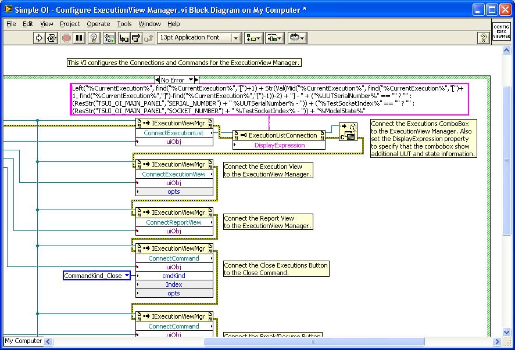Open the CommandKind_Close enum dropdown arrow
The image size is (515, 350).
point(127,276)
